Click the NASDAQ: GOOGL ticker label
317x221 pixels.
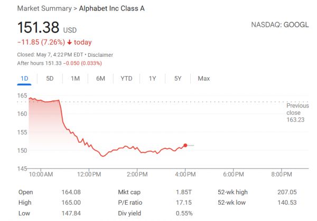coord(281,25)
